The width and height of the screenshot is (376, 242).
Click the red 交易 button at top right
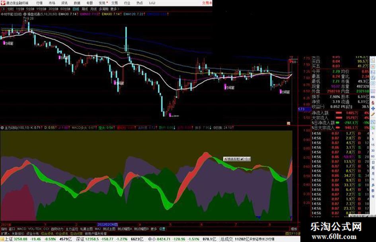(207, 3)
